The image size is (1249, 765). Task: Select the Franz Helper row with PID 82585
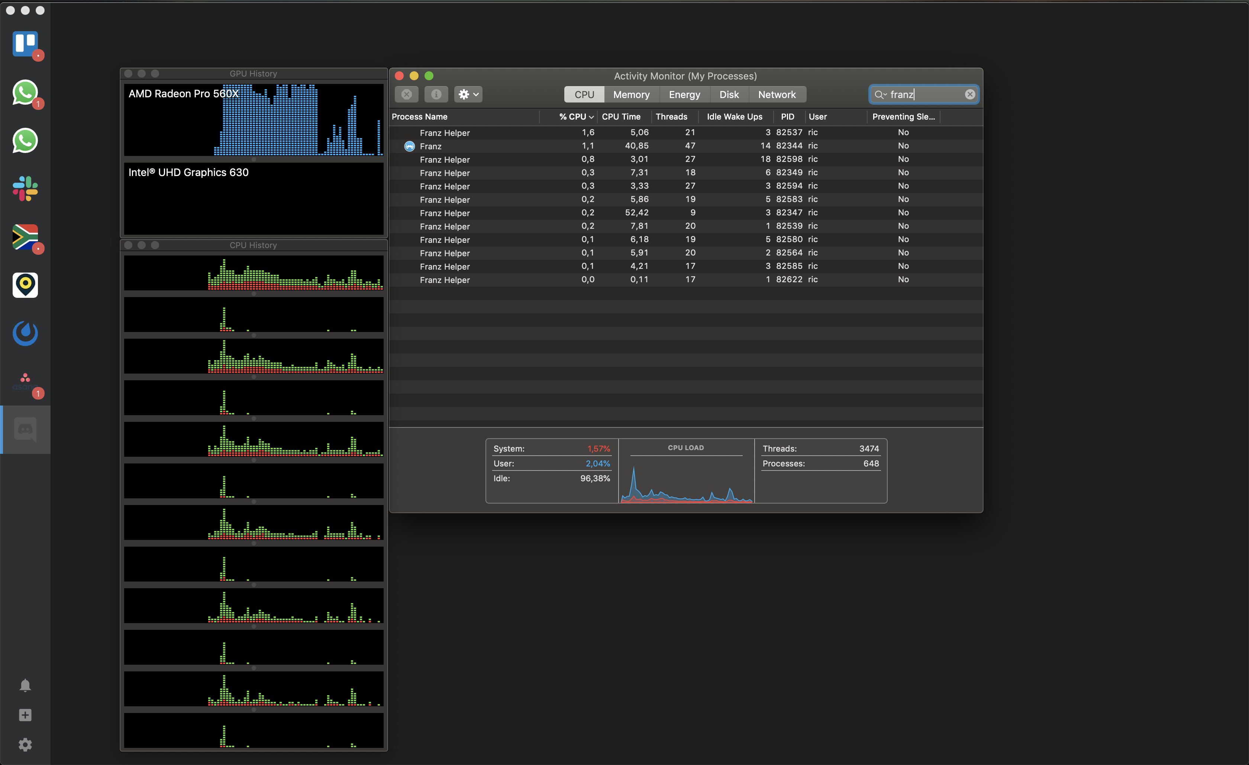click(x=686, y=266)
